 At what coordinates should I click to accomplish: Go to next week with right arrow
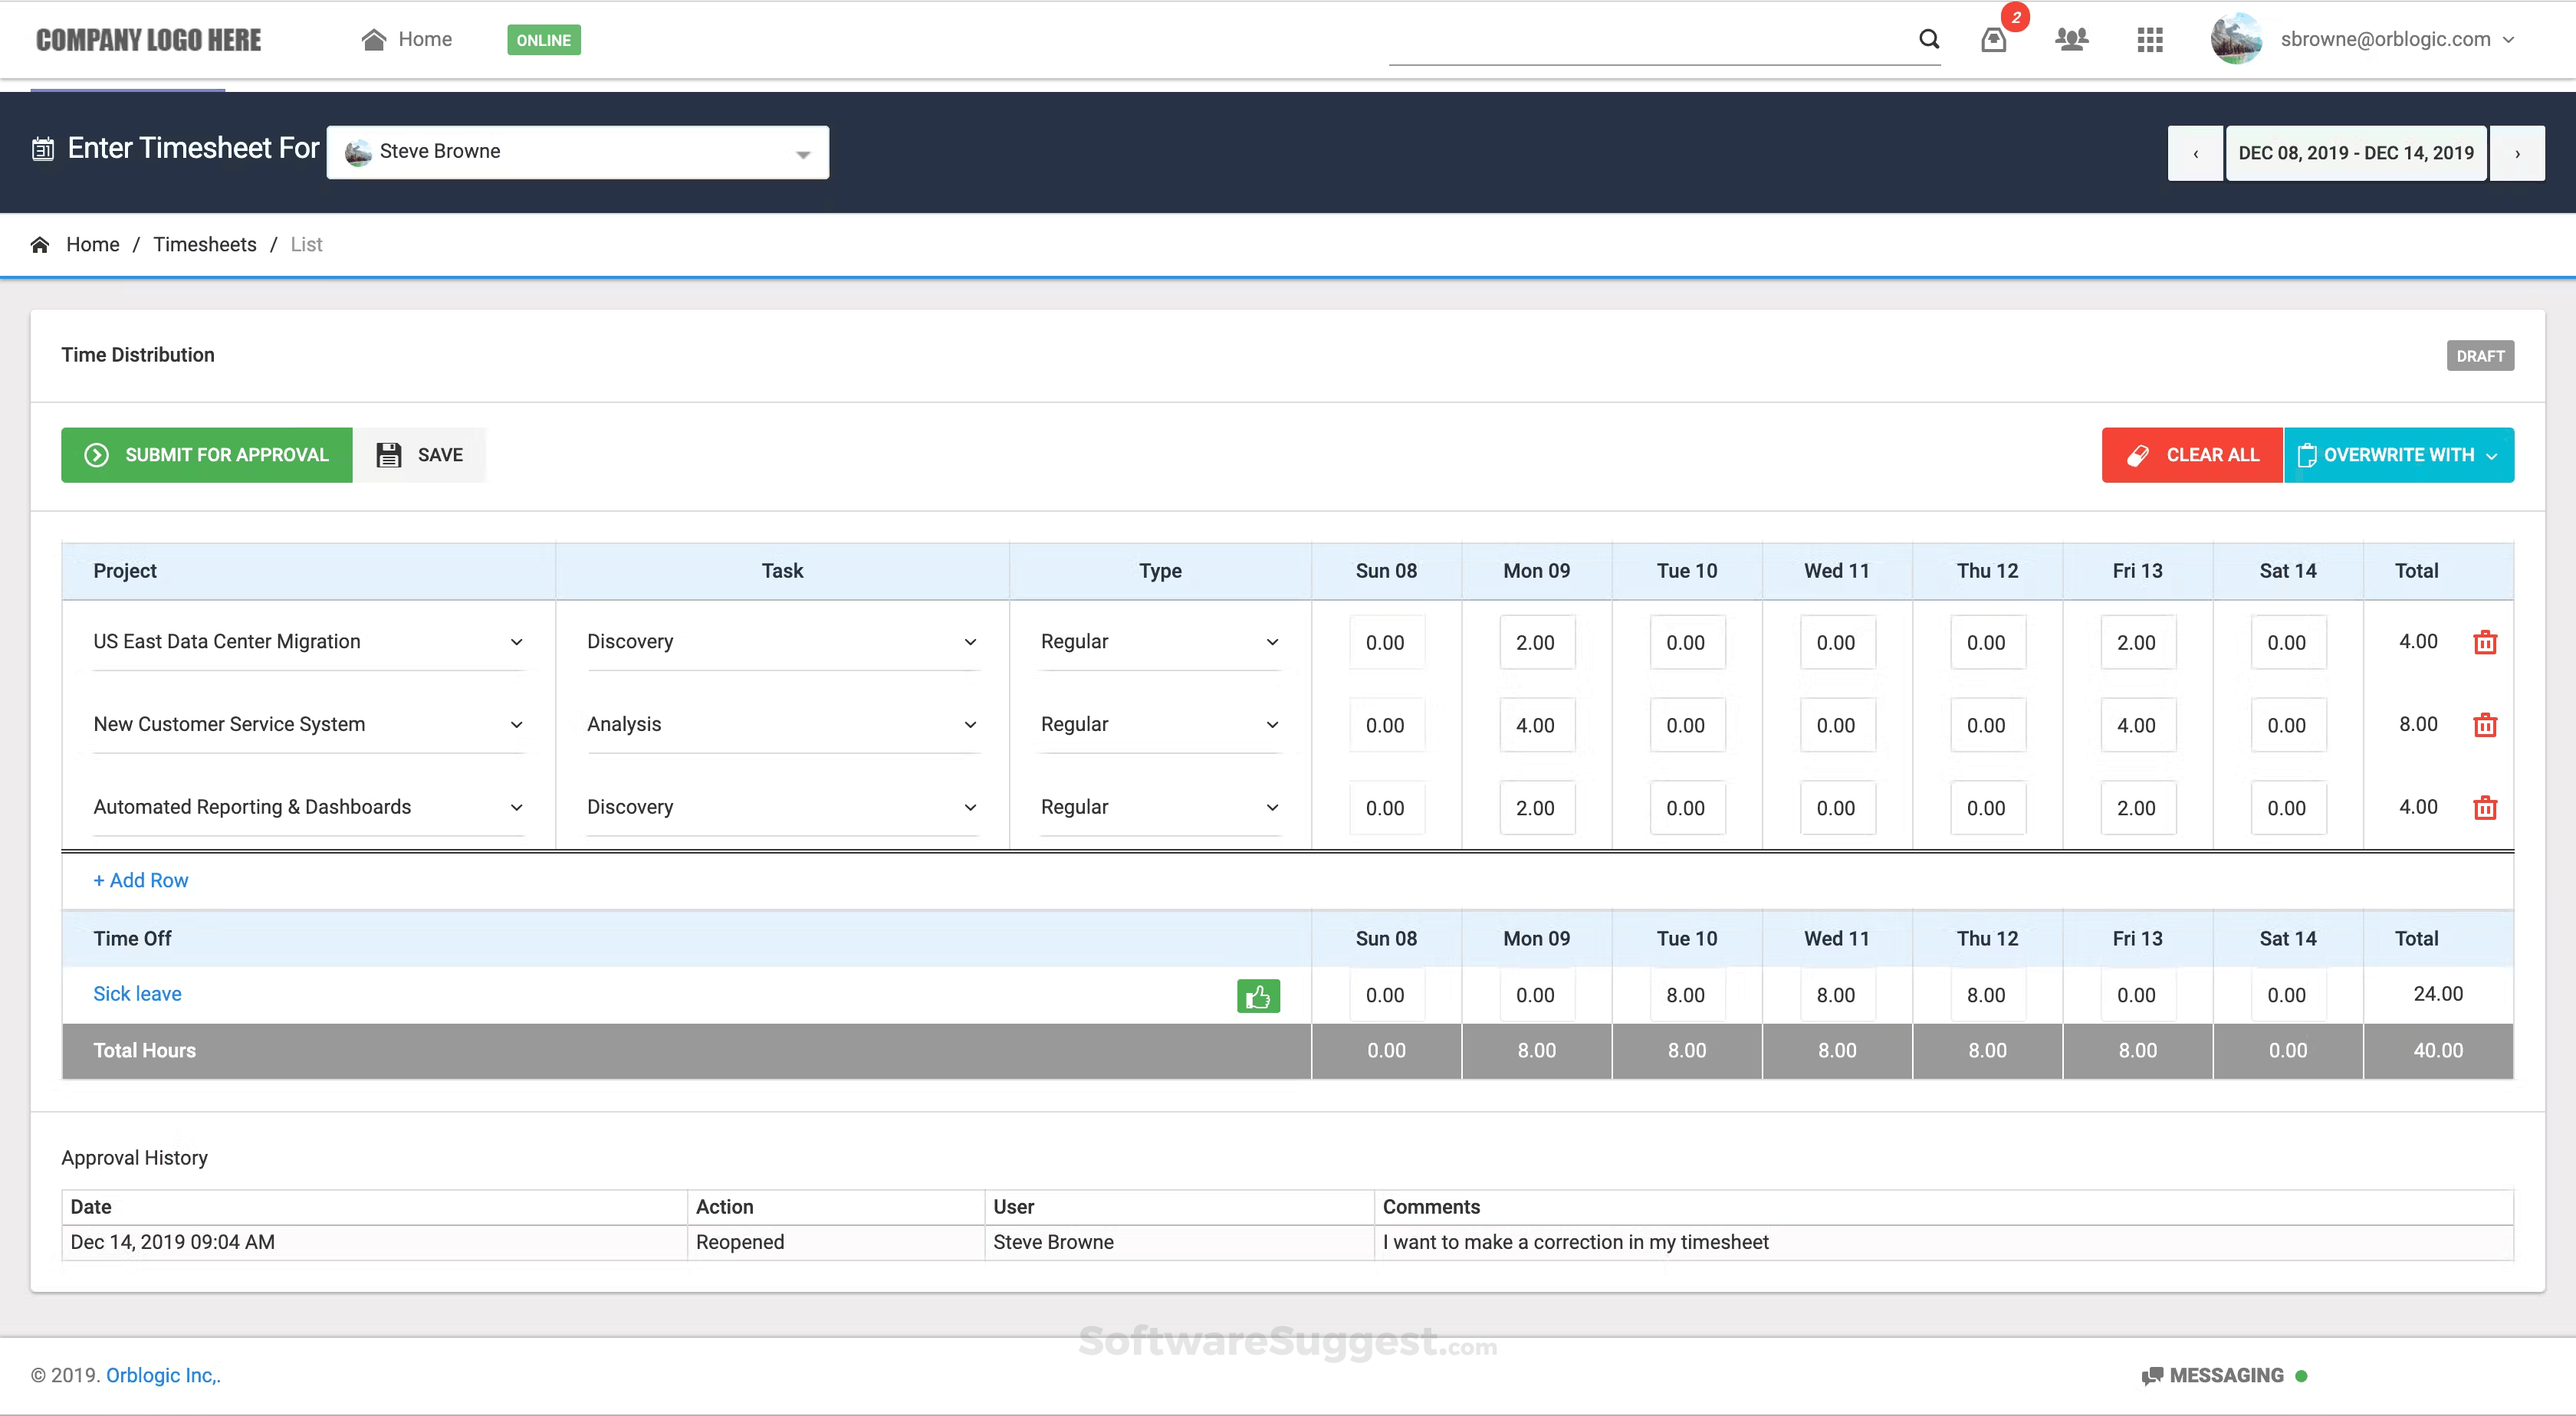point(2517,153)
